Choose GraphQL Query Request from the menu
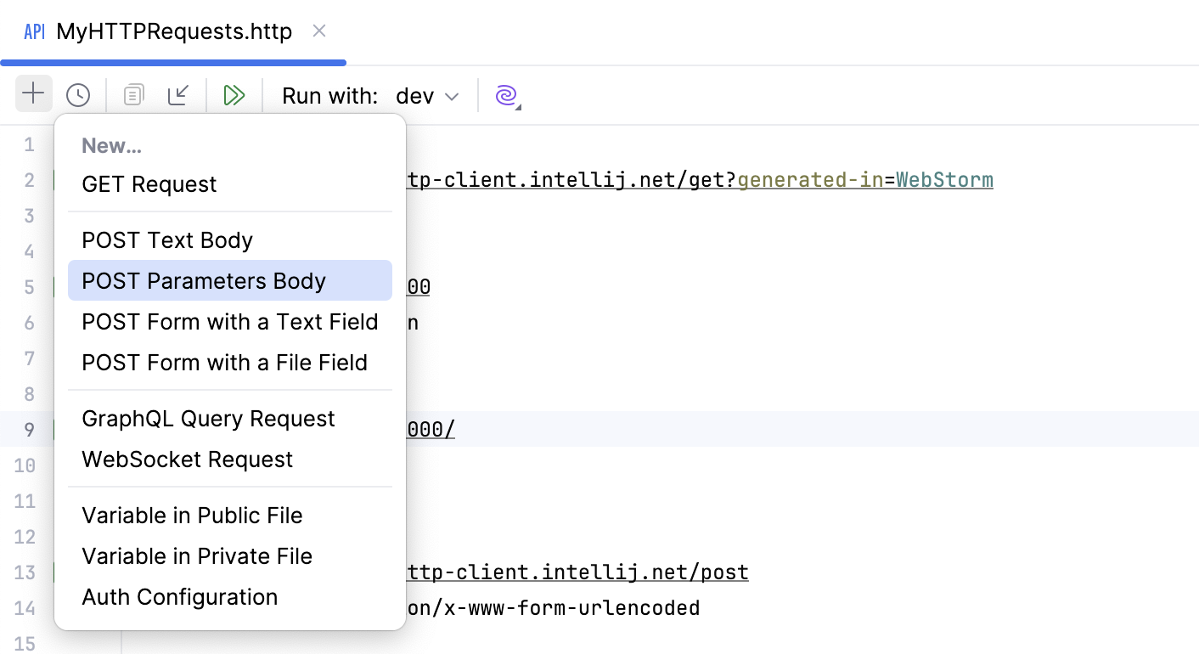The width and height of the screenshot is (1199, 654). click(207, 418)
